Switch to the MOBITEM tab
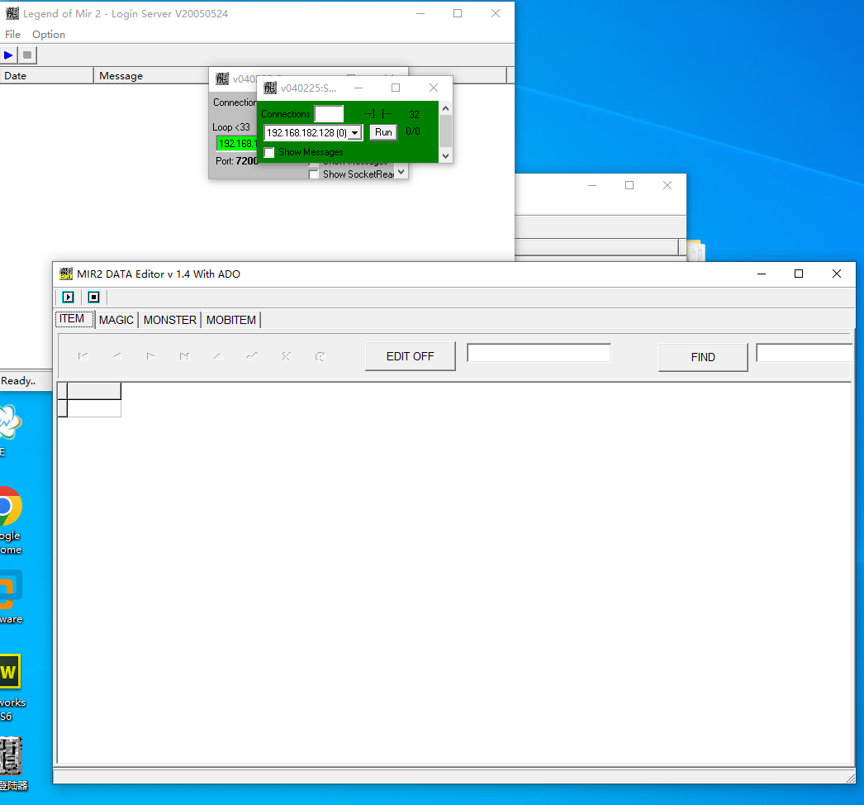 (x=231, y=320)
